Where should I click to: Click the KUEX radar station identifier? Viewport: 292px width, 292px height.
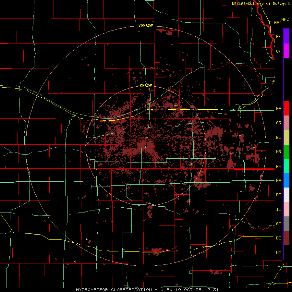click(x=167, y=290)
